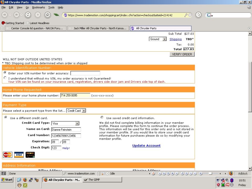Select Use saved credit card information option
The width and height of the screenshot is (252, 189).
click(102, 117)
